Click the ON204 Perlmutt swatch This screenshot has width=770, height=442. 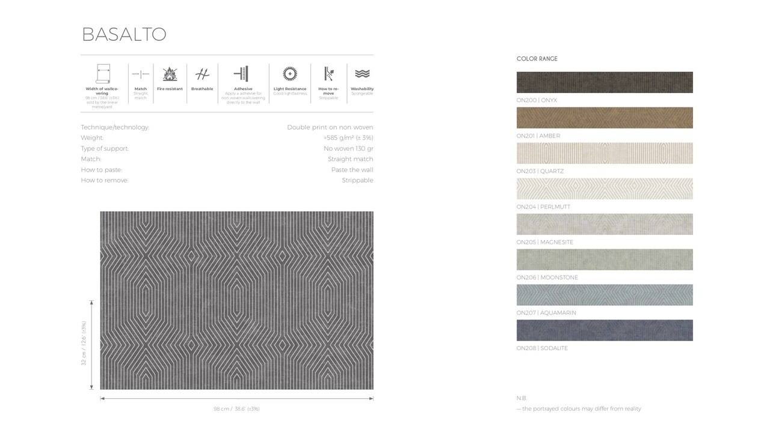click(605, 189)
